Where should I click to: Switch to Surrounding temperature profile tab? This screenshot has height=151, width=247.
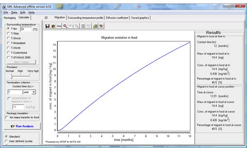pyautogui.click(x=85, y=18)
